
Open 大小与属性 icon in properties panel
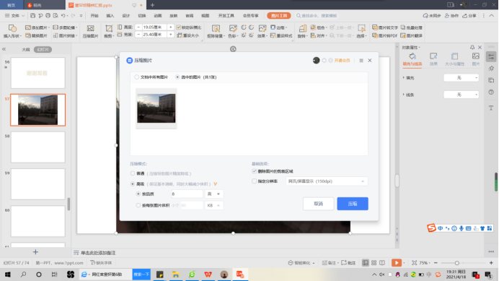(x=454, y=56)
